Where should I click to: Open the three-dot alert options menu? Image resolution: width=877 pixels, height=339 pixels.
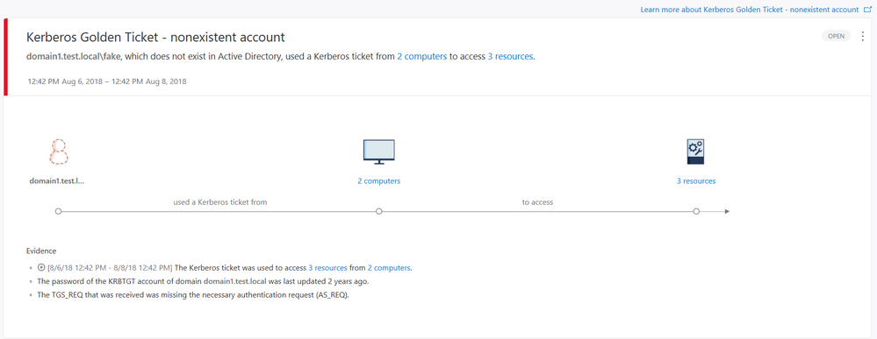[x=862, y=36]
